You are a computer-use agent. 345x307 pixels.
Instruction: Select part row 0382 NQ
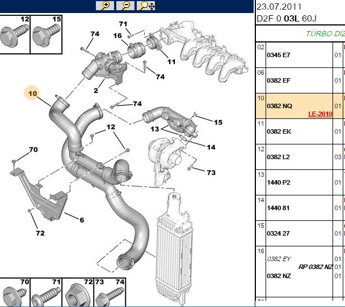[300, 106]
